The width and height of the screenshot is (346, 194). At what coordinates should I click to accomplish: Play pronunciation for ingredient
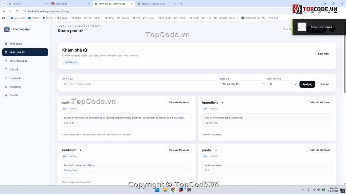pyautogui.click(x=222, y=102)
